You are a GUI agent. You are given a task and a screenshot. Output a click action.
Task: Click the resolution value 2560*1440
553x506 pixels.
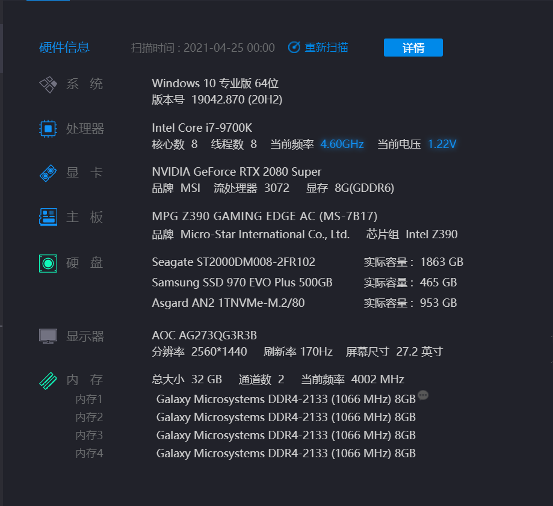click(x=219, y=352)
